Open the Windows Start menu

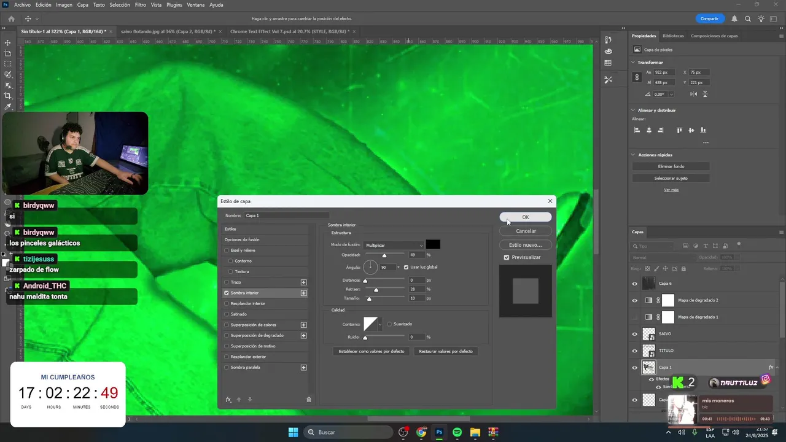click(x=294, y=432)
